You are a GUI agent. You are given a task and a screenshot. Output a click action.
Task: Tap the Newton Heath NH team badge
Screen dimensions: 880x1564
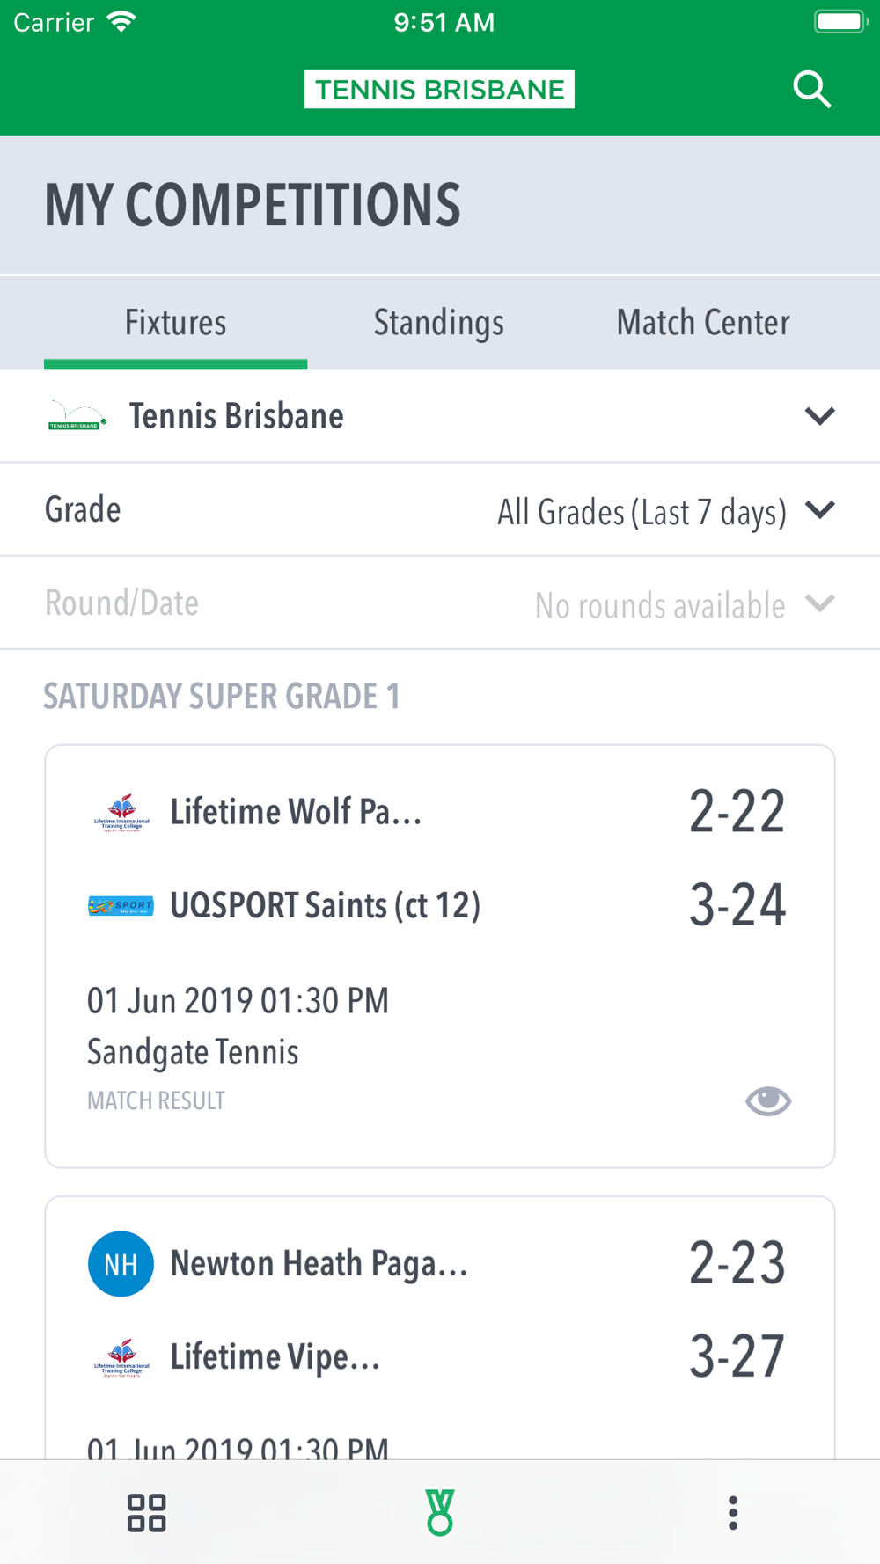click(x=121, y=1264)
